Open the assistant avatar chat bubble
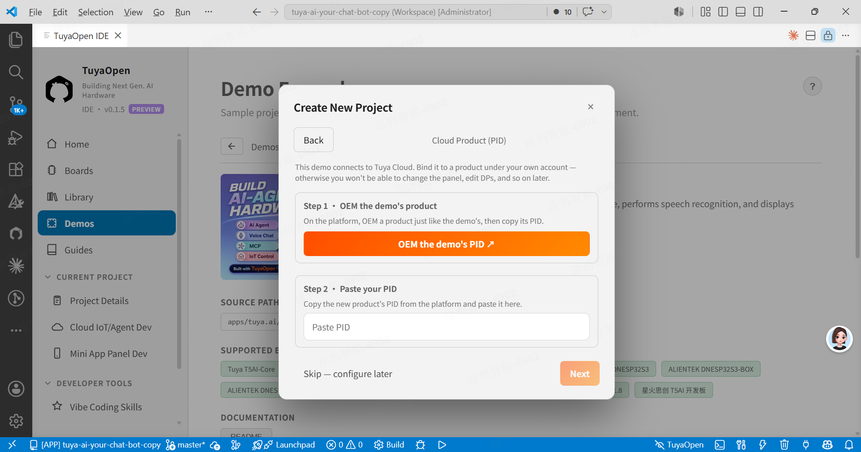Screen dimensions: 861x452 pos(839,339)
